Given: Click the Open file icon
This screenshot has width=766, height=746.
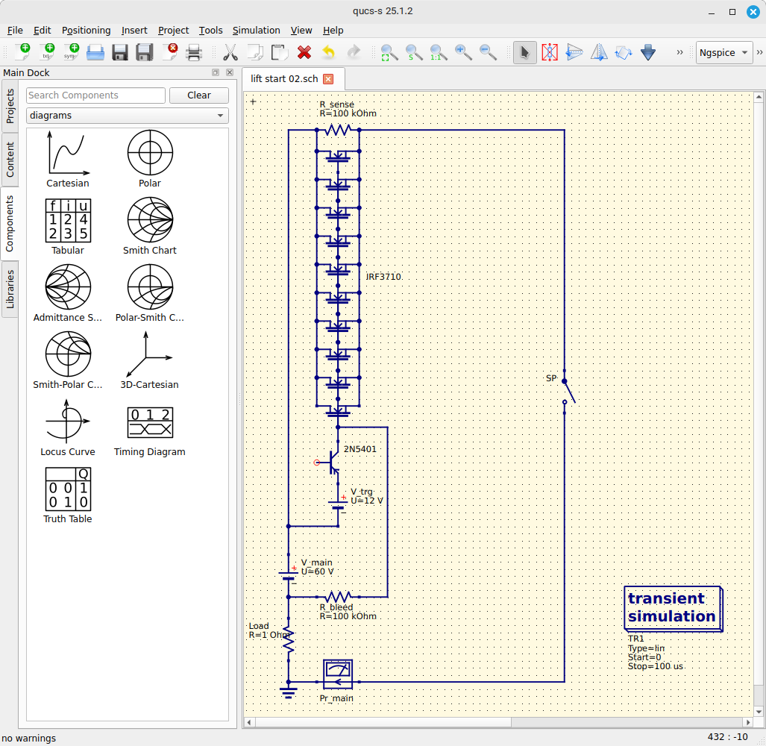Looking at the screenshot, I should coord(95,52).
